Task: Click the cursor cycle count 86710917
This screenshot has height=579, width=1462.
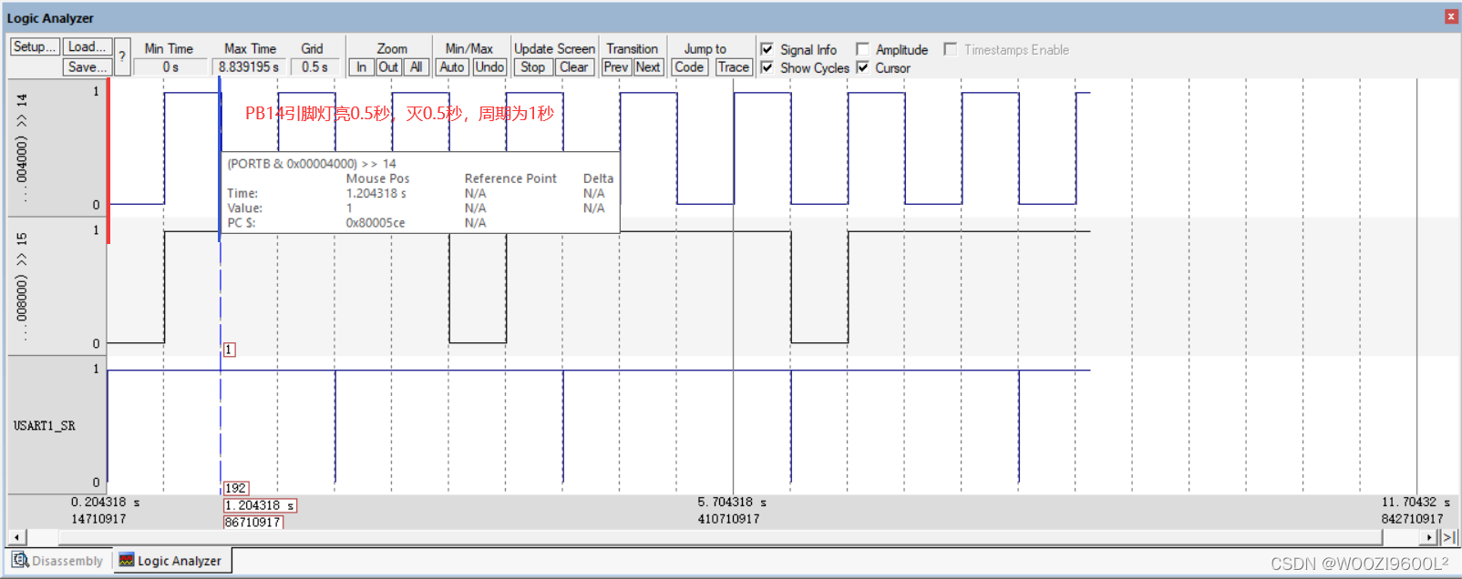Action: click(x=252, y=522)
